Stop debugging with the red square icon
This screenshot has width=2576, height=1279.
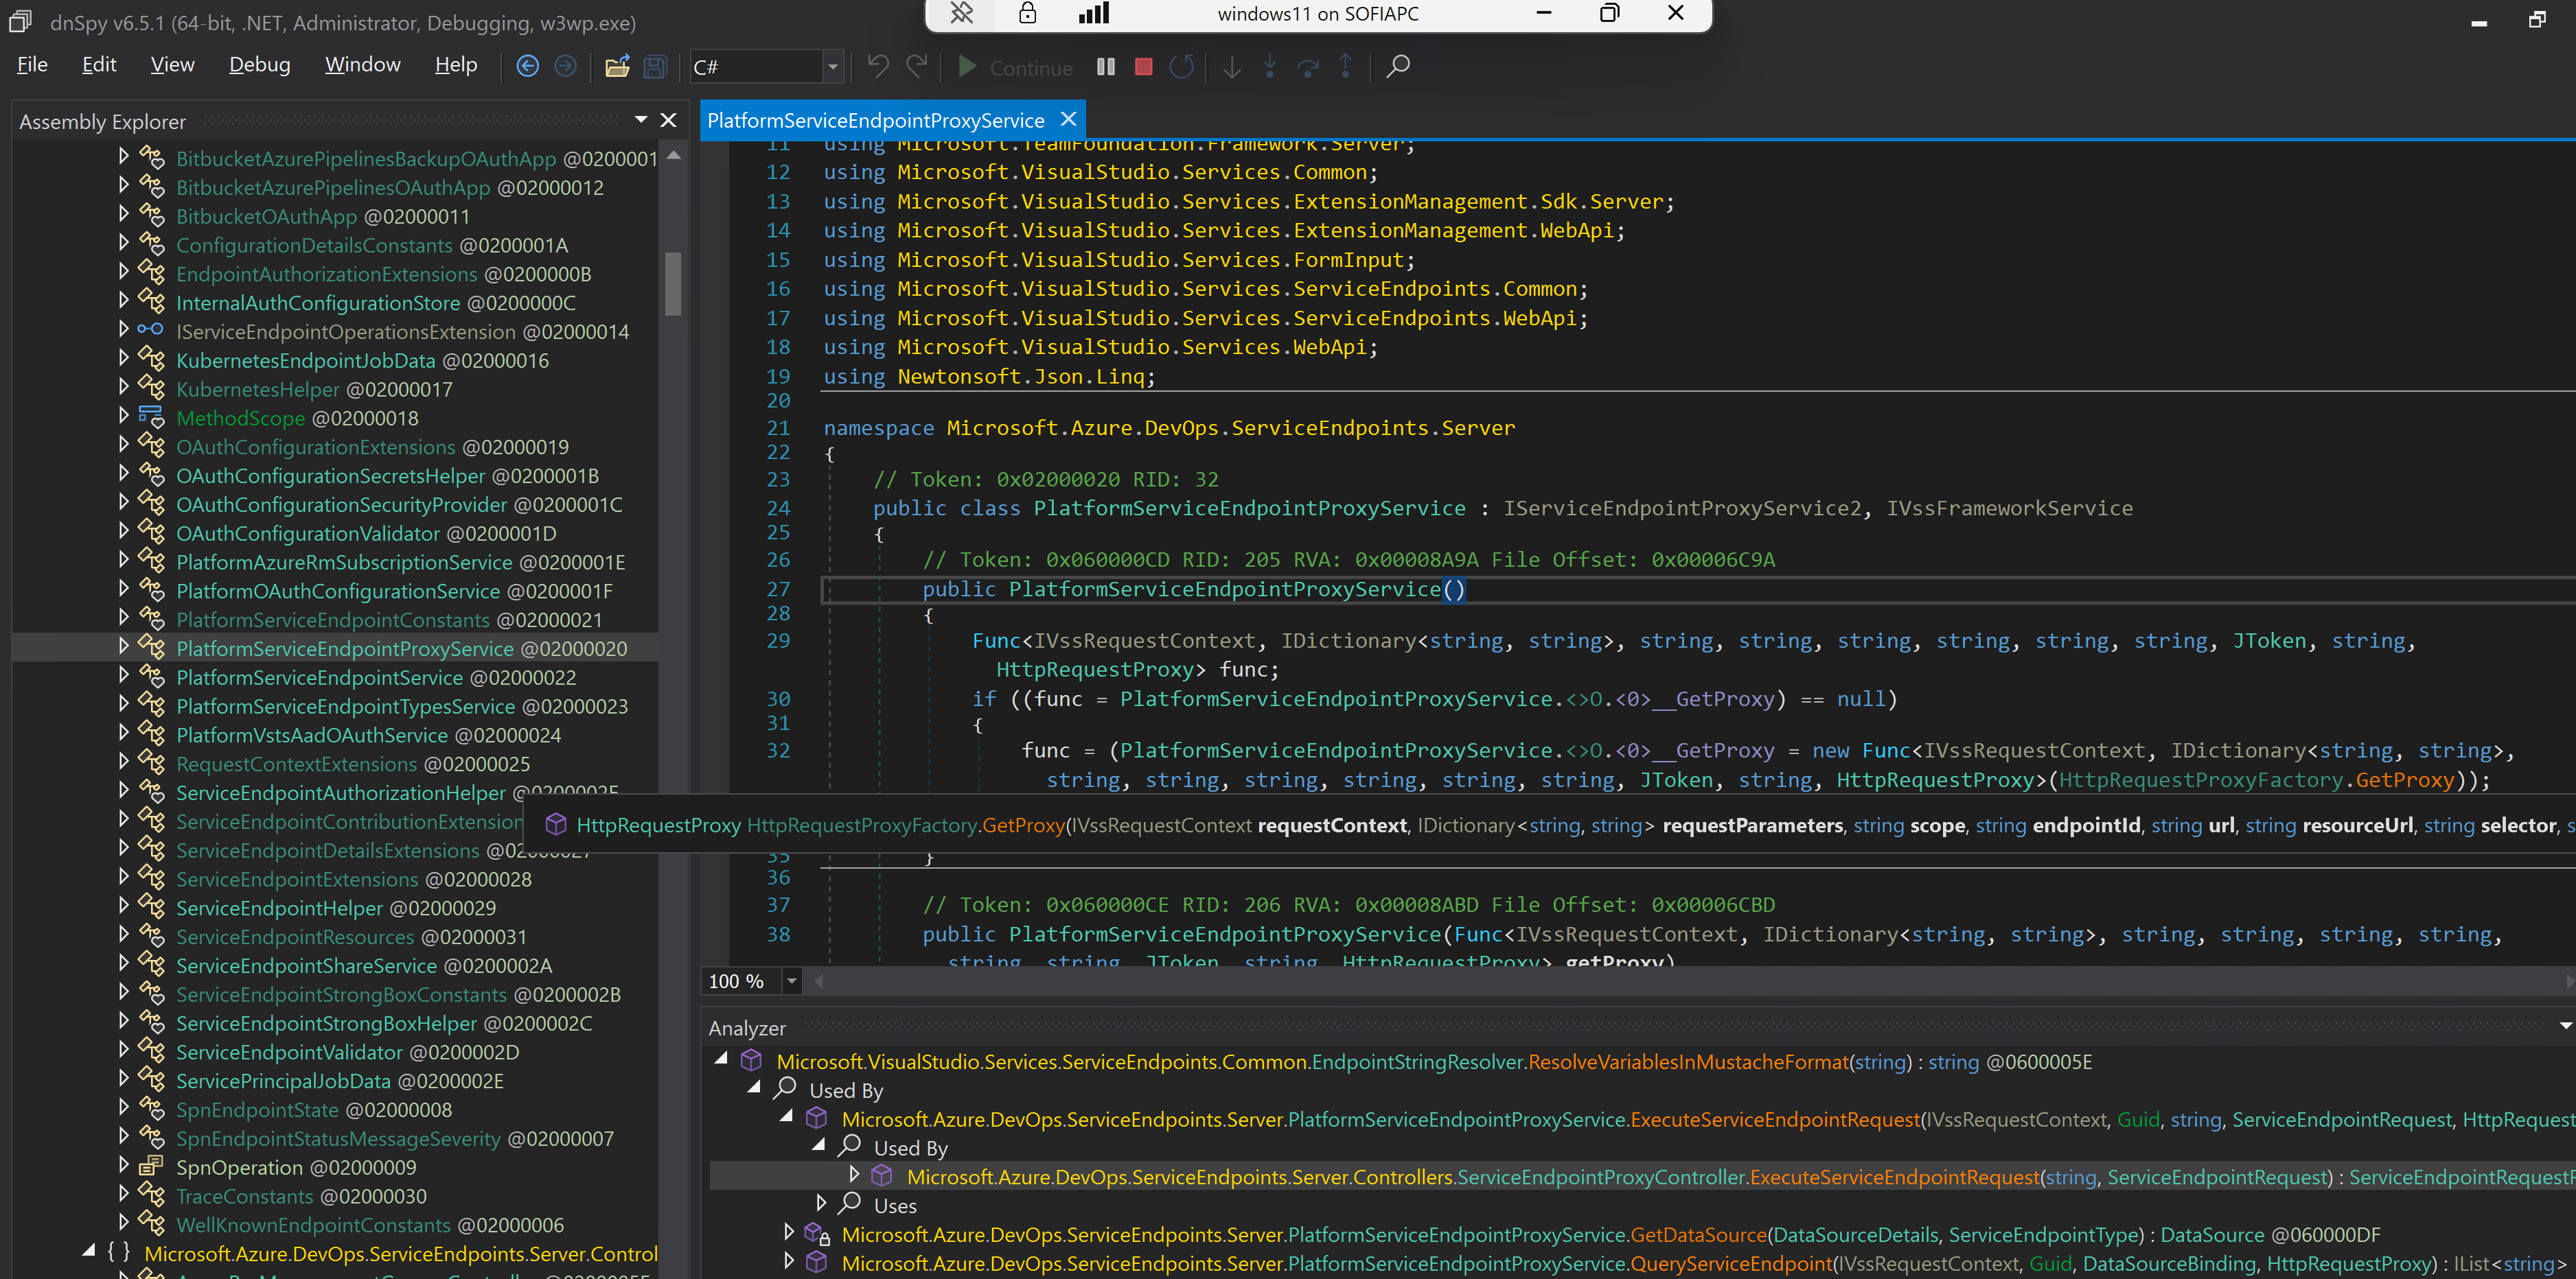pos(1143,67)
